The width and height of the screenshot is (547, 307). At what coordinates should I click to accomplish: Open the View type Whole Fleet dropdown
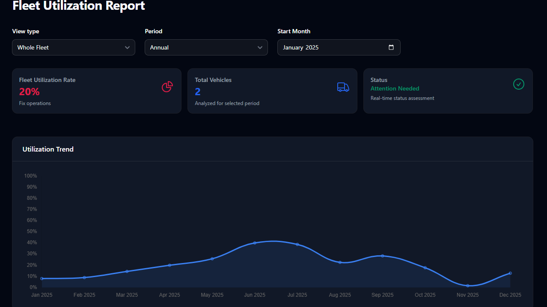point(74,47)
